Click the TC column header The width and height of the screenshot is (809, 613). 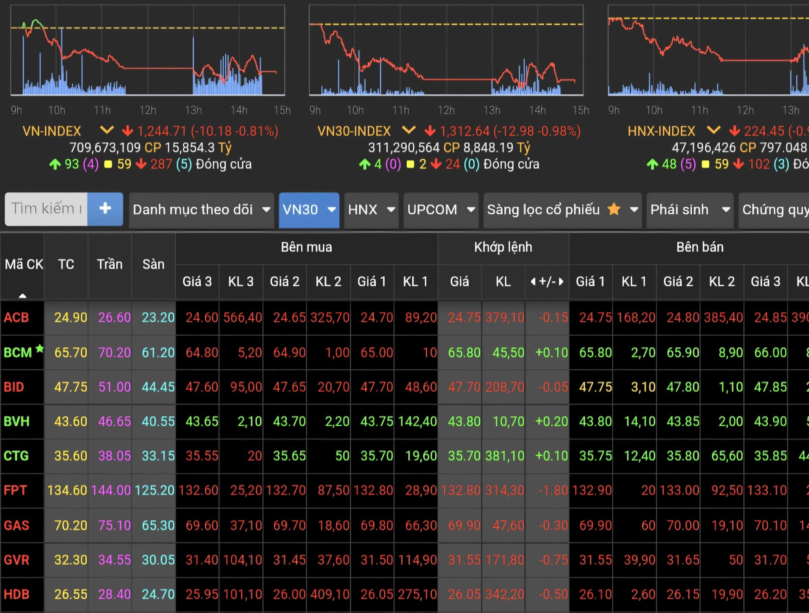pyautogui.click(x=66, y=267)
